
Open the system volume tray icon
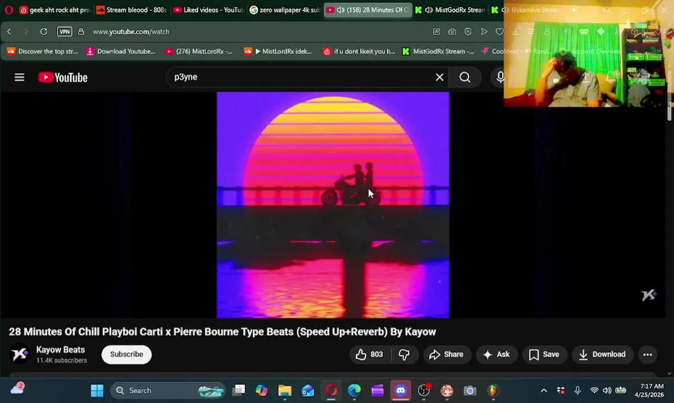(x=607, y=391)
